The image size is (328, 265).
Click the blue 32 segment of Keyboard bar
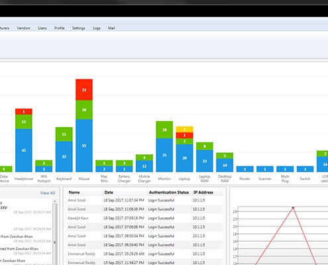click(64, 156)
